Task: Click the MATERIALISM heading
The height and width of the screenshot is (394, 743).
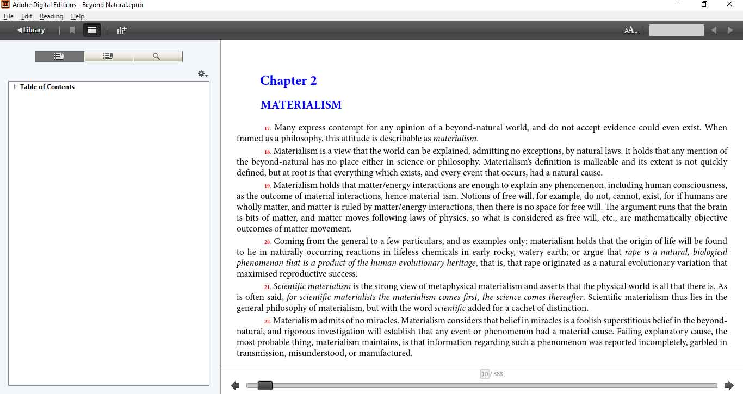Action: [x=301, y=105]
